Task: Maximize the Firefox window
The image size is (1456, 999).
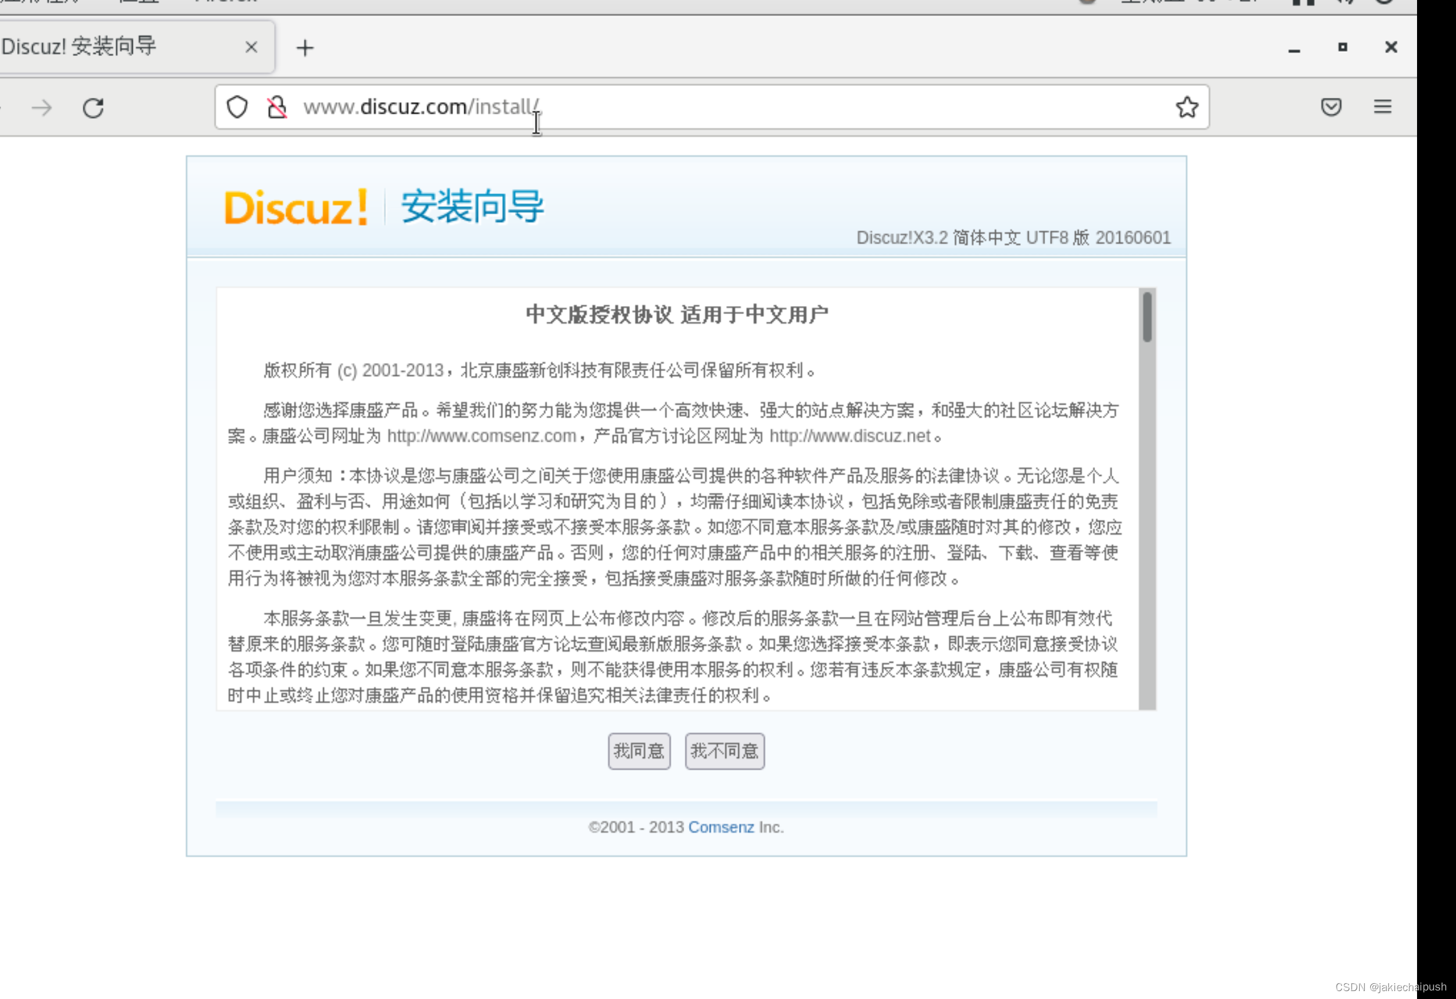Action: pos(1342,47)
